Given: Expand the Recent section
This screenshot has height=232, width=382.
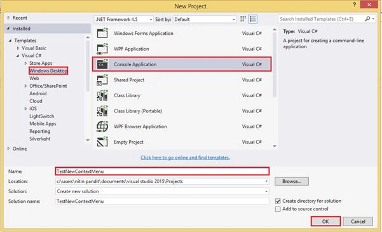Looking at the screenshot, I should [9, 18].
